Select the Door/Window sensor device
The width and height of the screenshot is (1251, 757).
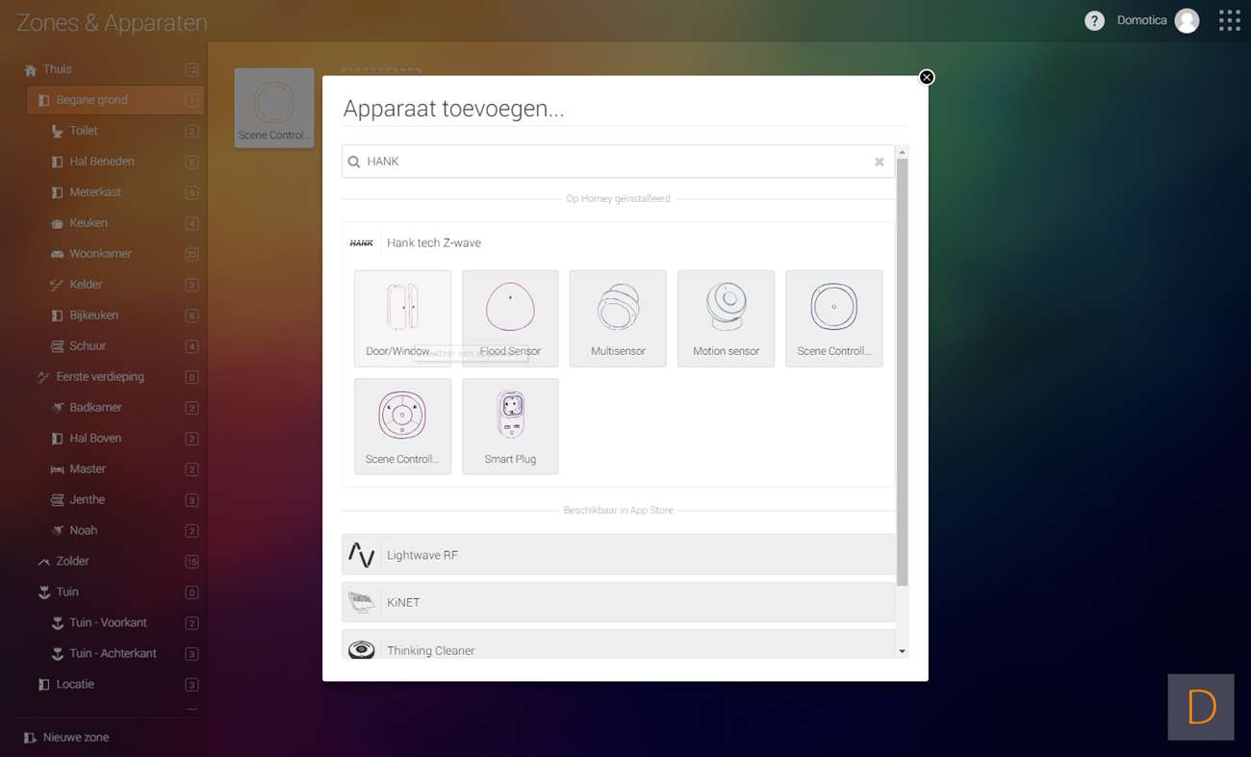[402, 317]
